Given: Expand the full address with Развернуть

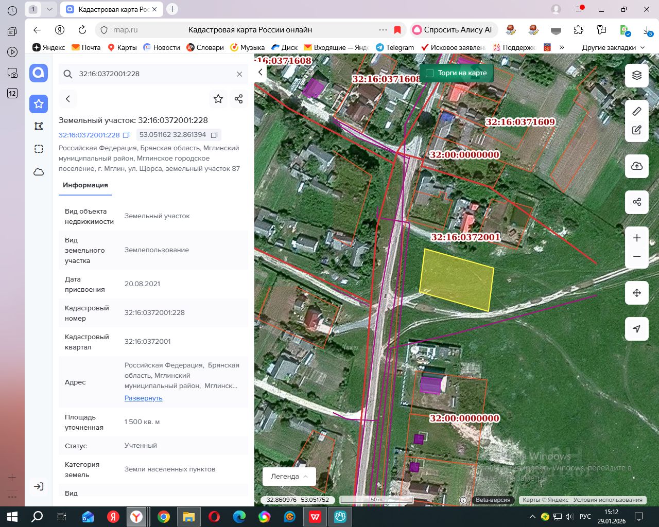Looking at the screenshot, I should [x=143, y=398].
